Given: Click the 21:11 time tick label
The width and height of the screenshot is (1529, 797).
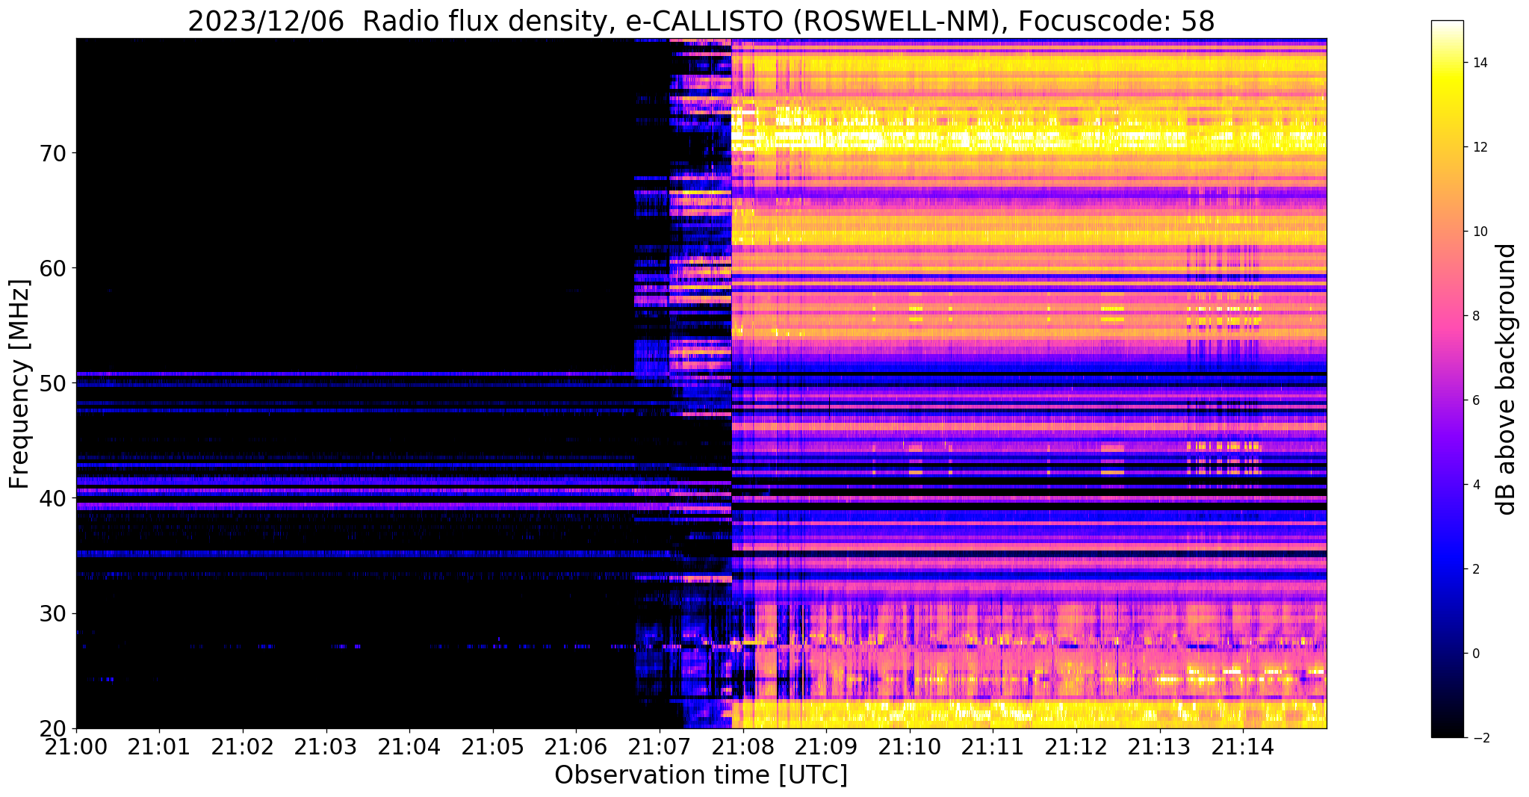Looking at the screenshot, I should 993,746.
